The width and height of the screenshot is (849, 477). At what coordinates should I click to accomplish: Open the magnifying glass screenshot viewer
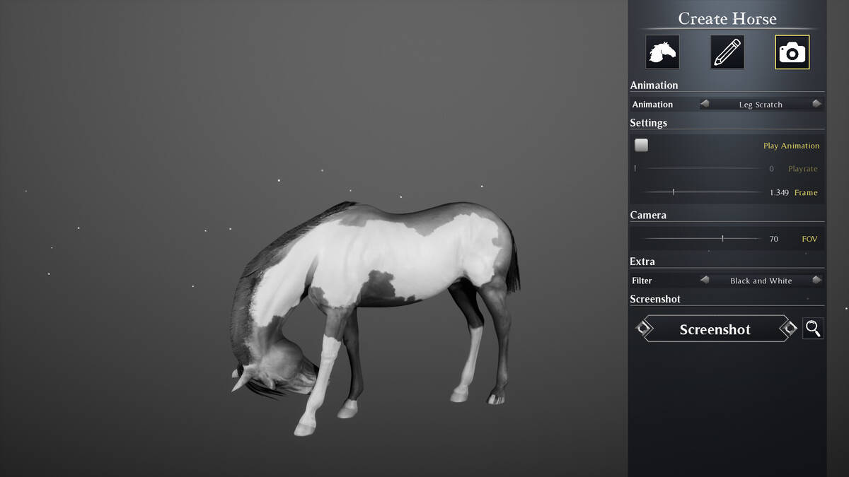814,328
